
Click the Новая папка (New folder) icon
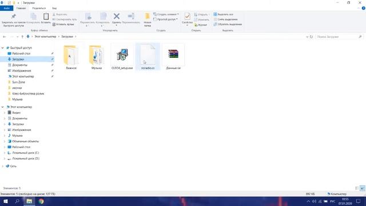(x=148, y=17)
